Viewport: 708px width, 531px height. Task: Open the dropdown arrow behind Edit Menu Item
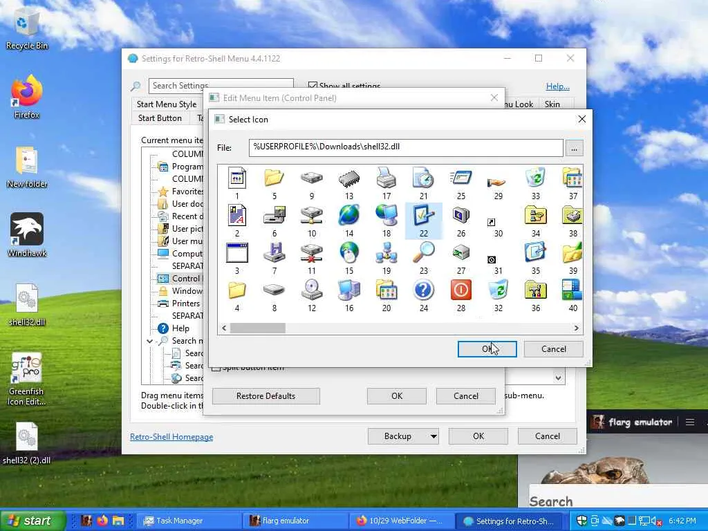pyautogui.click(x=559, y=378)
